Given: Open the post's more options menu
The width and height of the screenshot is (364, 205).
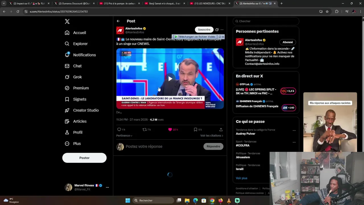Looking at the screenshot, I should click(222, 30).
